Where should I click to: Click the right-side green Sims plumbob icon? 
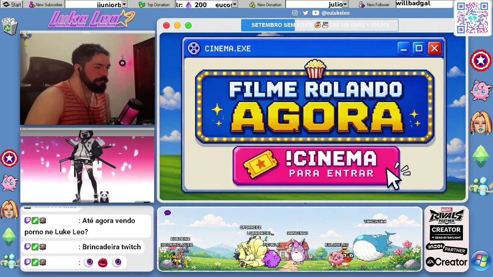pos(481,156)
